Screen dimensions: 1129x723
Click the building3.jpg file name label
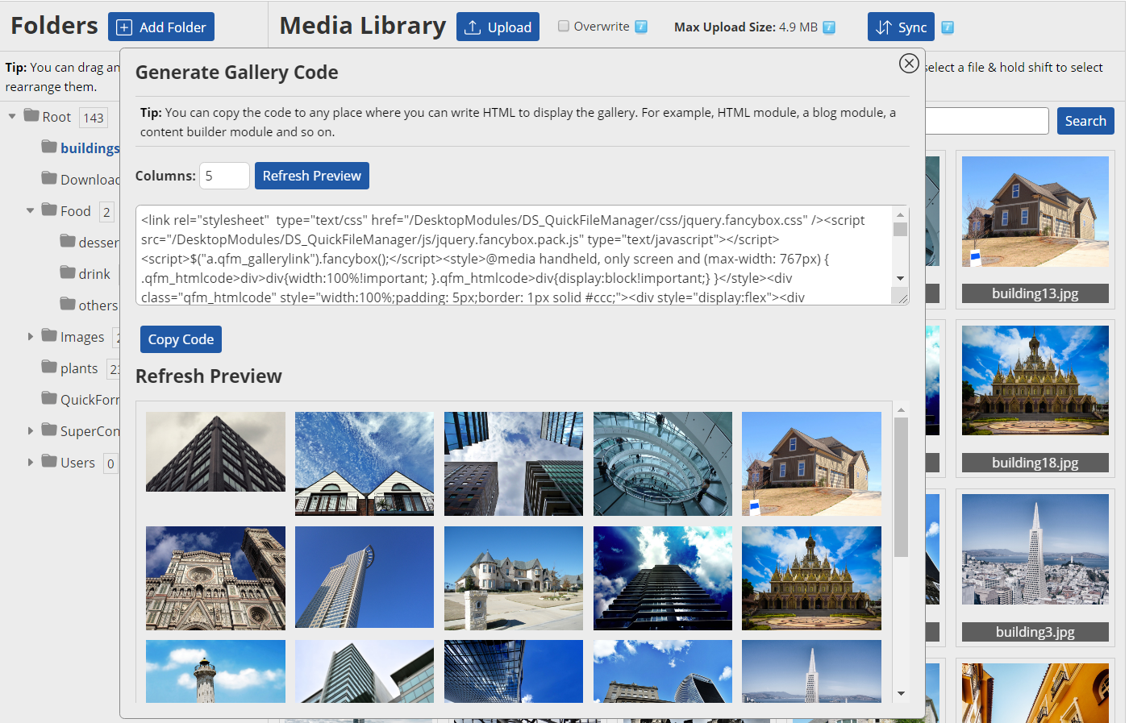[x=1035, y=632]
